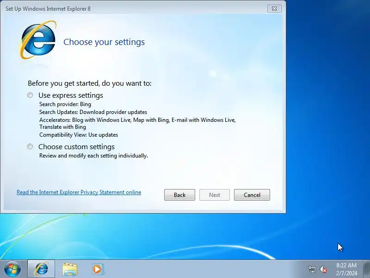
Task: Click the 'Set Up Windows Internet Explorer 8' title
Action: point(48,9)
